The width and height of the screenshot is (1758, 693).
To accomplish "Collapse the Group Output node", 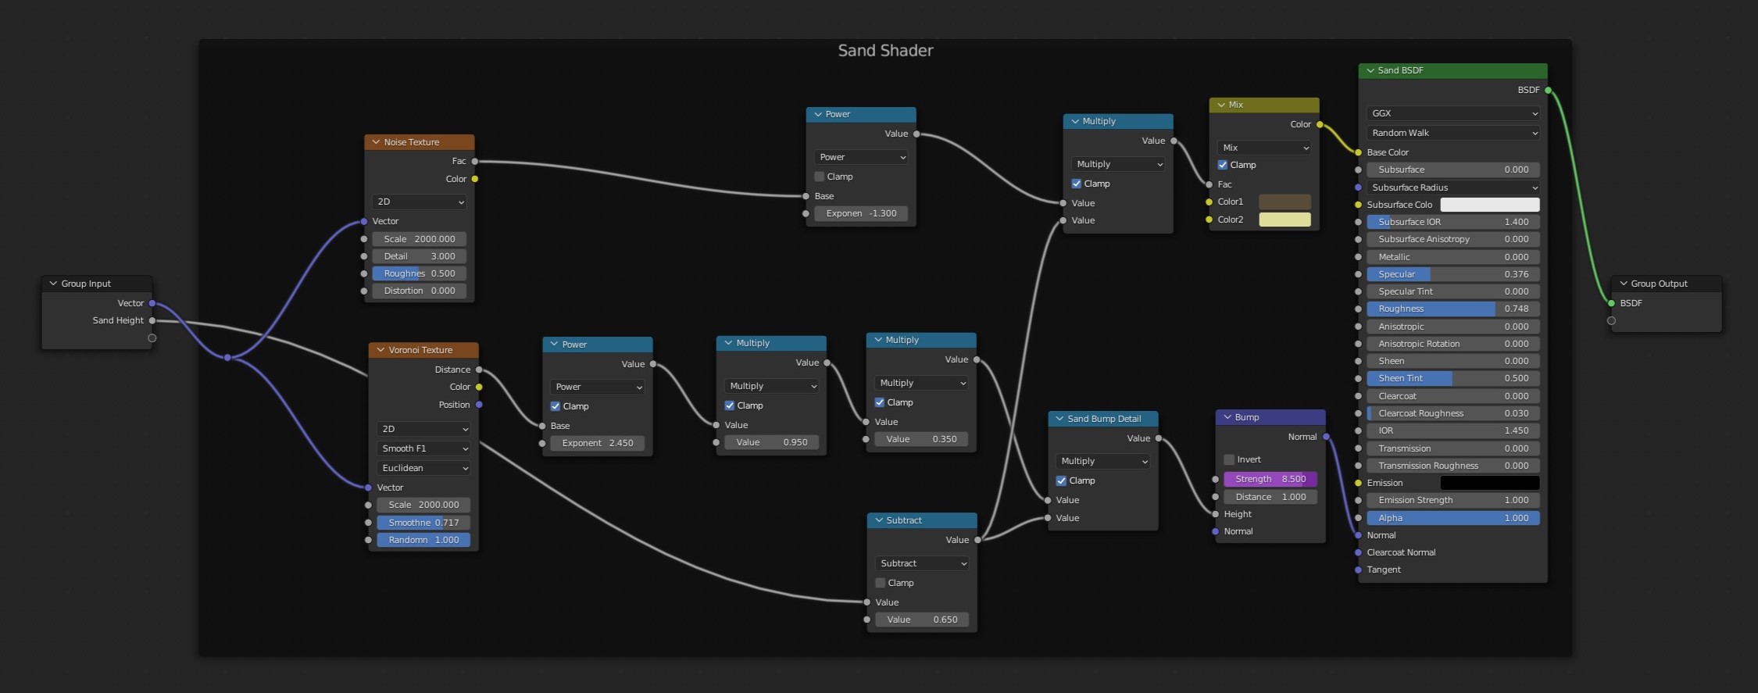I will click(1623, 284).
